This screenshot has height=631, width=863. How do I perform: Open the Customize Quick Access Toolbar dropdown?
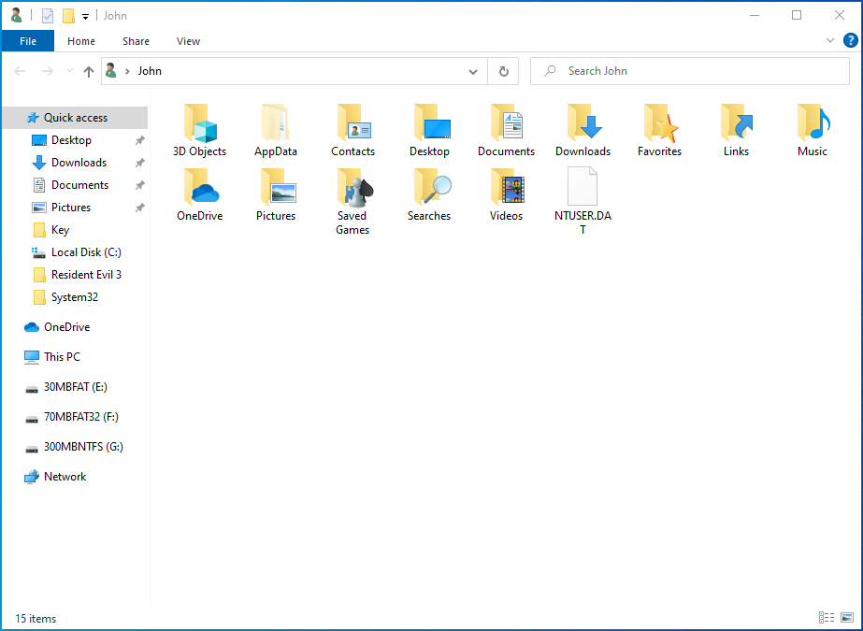85,17
